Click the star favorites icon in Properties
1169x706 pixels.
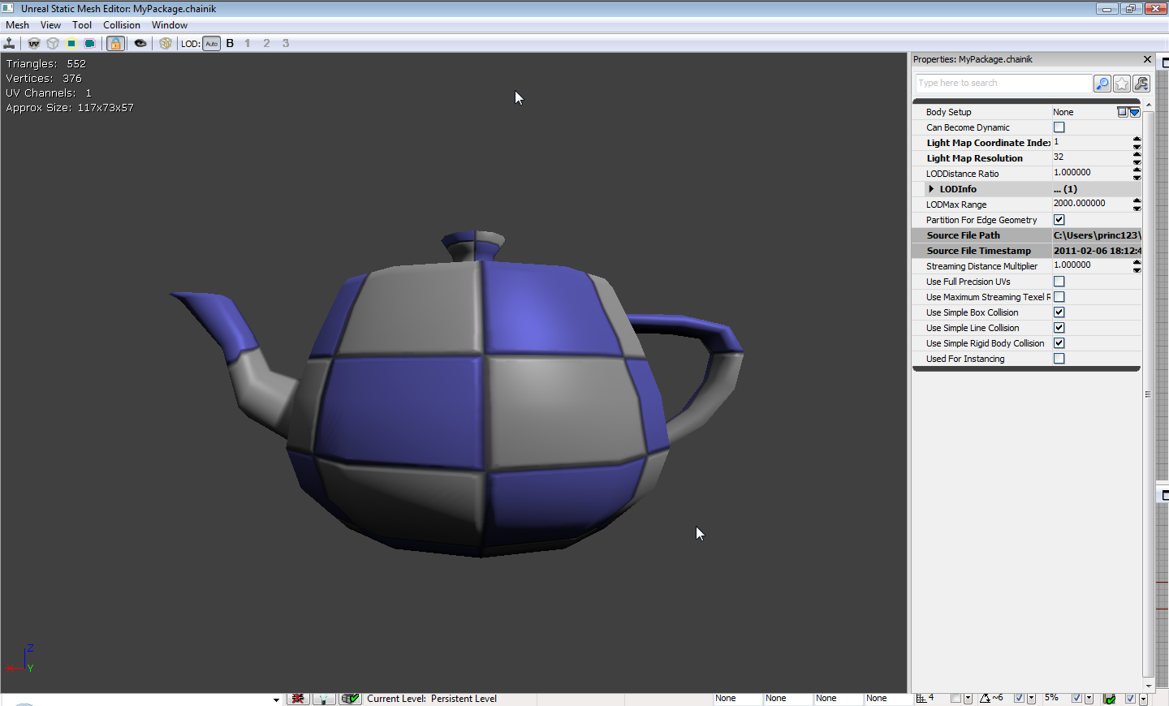click(1121, 84)
